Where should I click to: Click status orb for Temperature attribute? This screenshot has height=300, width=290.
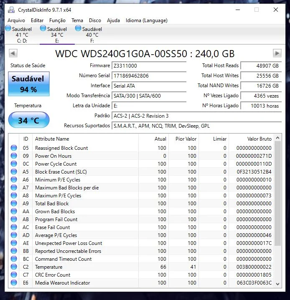click(14, 267)
